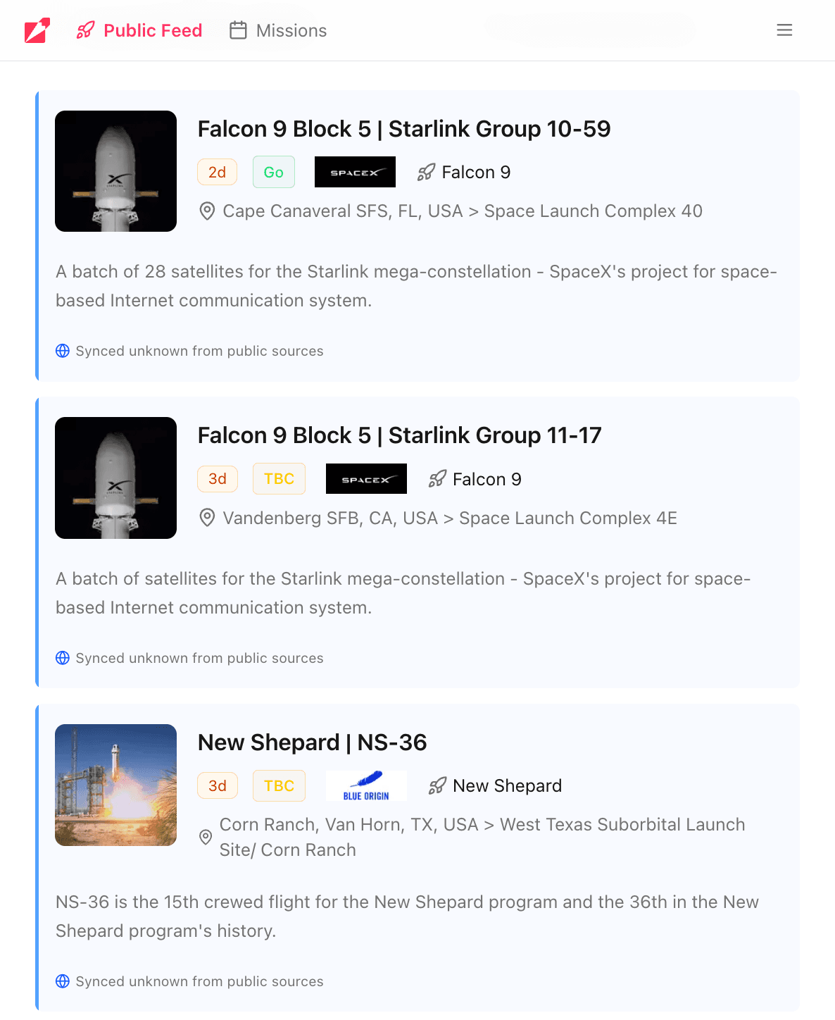Switch to the Public Feed tab

140,30
